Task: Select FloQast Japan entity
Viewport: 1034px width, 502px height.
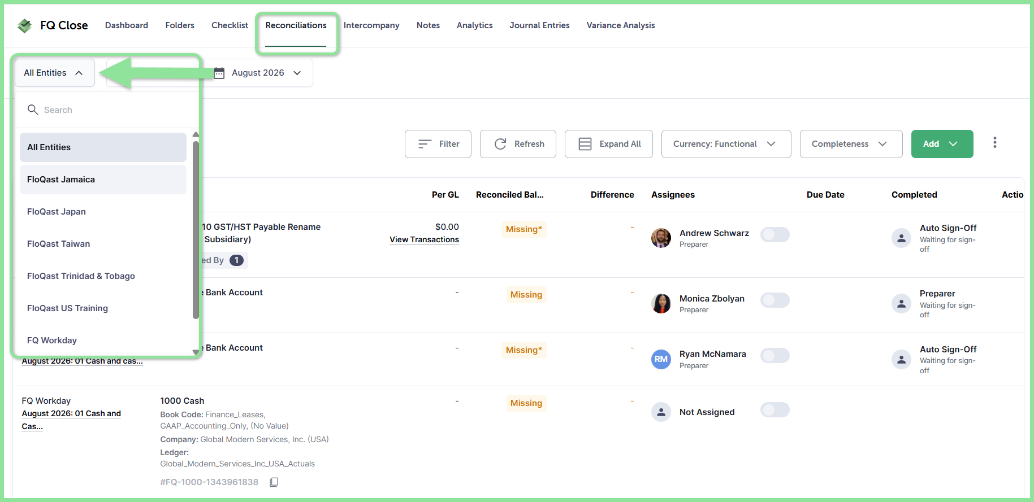Action: tap(103, 212)
